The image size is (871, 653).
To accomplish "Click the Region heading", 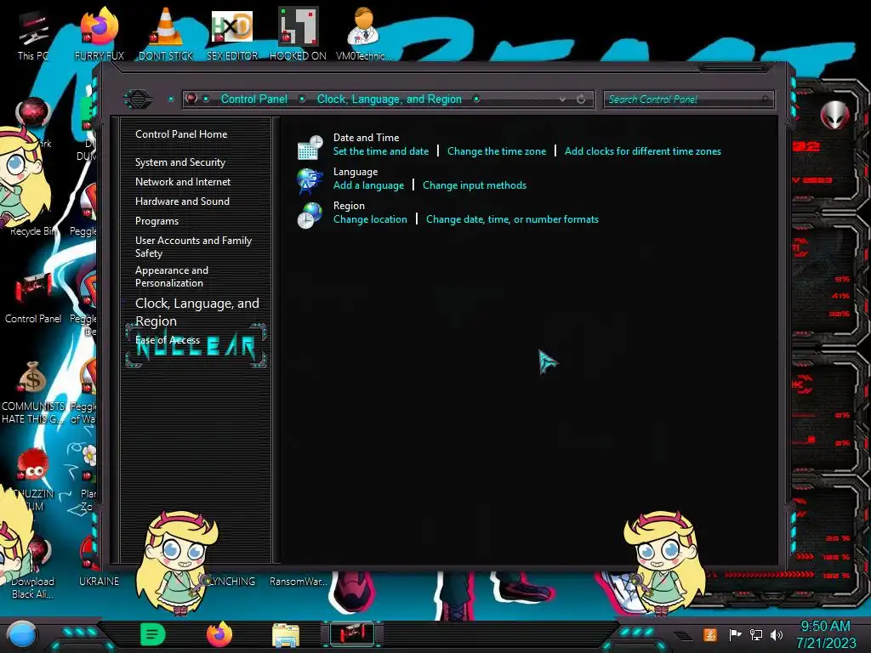I will pyautogui.click(x=349, y=206).
